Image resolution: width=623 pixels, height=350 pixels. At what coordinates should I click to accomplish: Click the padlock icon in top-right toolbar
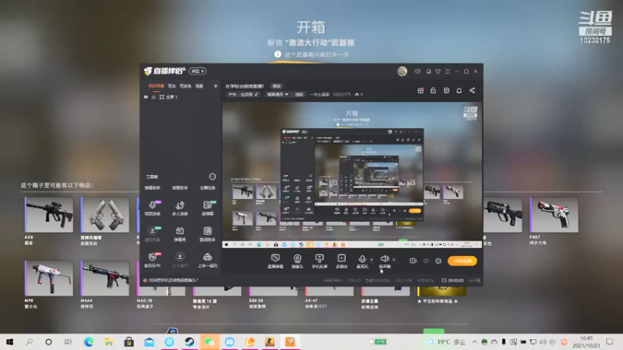click(x=433, y=90)
